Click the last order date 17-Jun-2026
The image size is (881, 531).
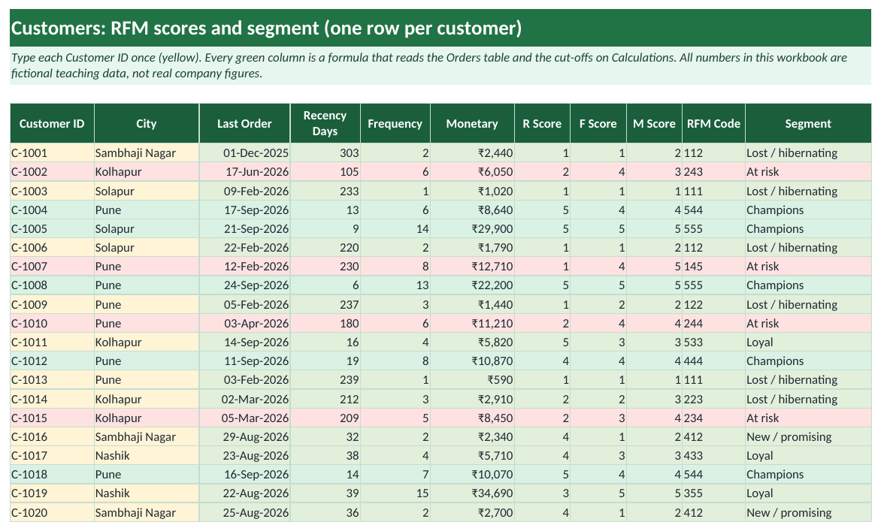click(x=244, y=172)
